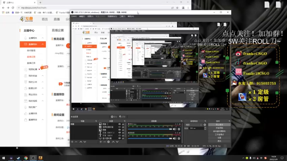Screen dimensions: 287x161
Task: Expand 我的视频 sidebar section
Action: (x=42, y=101)
